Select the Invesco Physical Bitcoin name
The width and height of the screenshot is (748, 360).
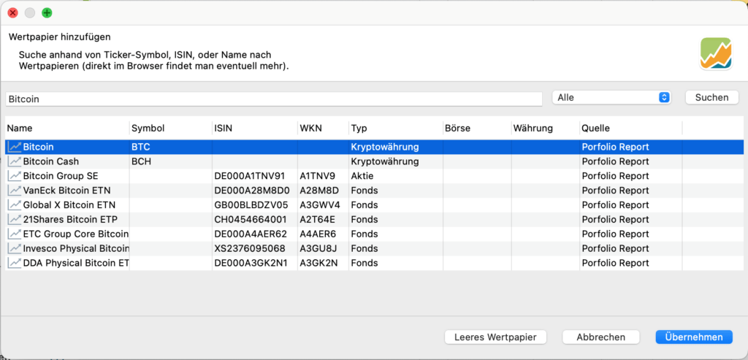[76, 249]
